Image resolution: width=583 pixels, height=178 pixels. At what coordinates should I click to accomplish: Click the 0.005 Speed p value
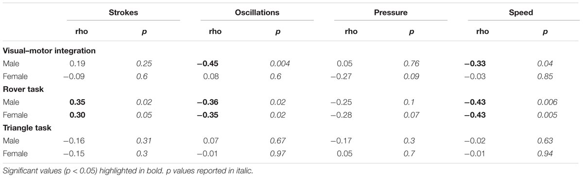click(x=546, y=114)
